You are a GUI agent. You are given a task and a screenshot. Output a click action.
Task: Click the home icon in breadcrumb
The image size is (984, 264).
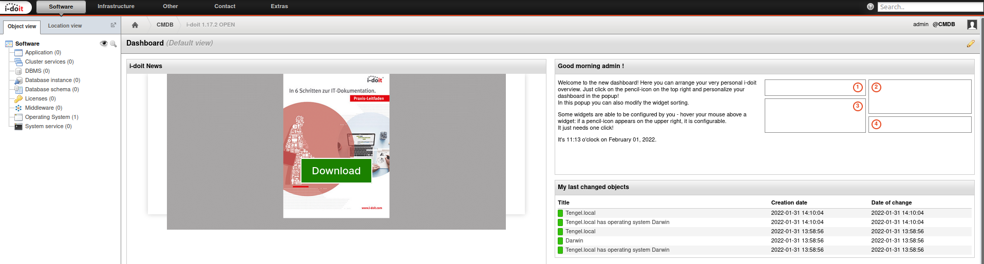[x=135, y=25]
